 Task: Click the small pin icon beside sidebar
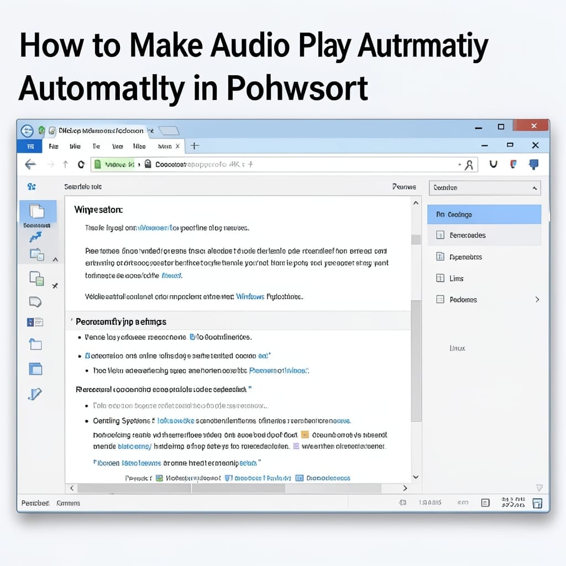55,286
